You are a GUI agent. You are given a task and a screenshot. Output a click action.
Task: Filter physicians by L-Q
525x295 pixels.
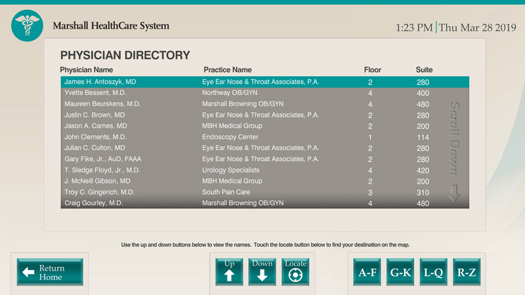pos(433,272)
